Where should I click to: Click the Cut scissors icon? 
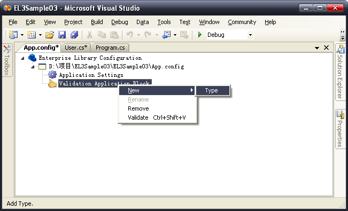click(89, 35)
